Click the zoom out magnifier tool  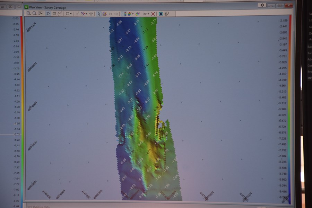click(35, 14)
